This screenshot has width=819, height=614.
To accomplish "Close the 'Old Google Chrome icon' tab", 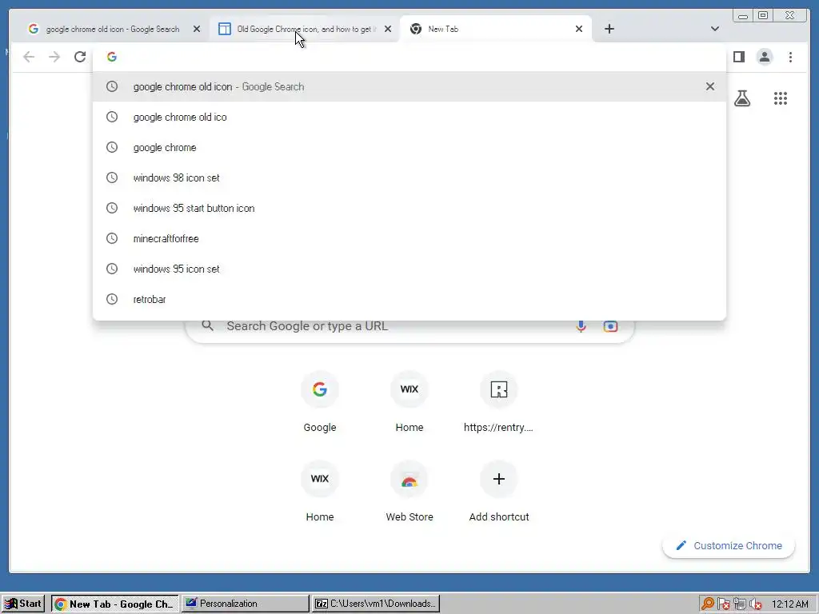I will pyautogui.click(x=388, y=30).
